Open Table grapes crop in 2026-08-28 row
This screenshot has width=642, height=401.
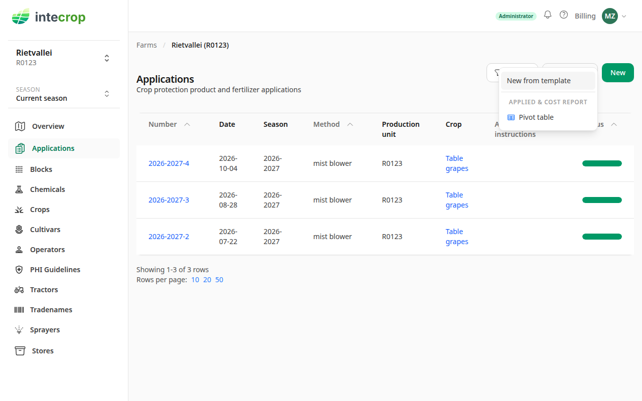[457, 200]
